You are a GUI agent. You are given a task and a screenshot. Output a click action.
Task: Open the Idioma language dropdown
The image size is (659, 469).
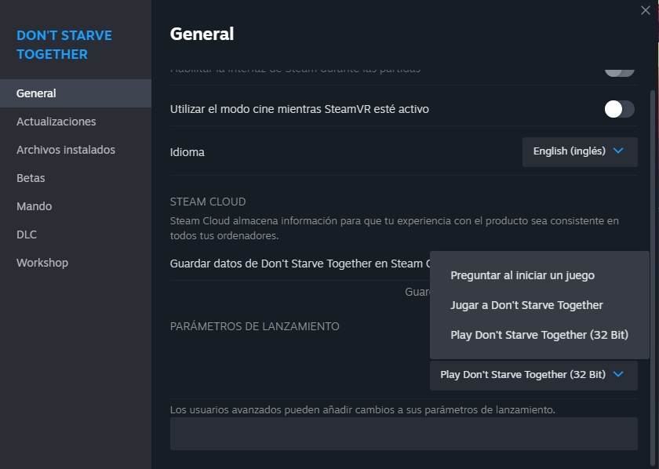point(579,151)
